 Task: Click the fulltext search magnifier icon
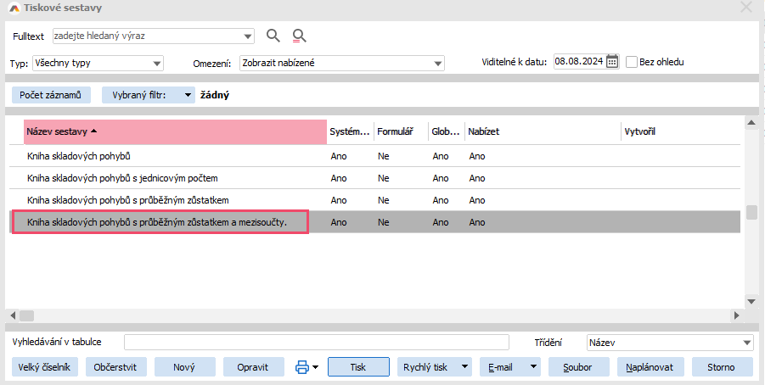point(273,36)
